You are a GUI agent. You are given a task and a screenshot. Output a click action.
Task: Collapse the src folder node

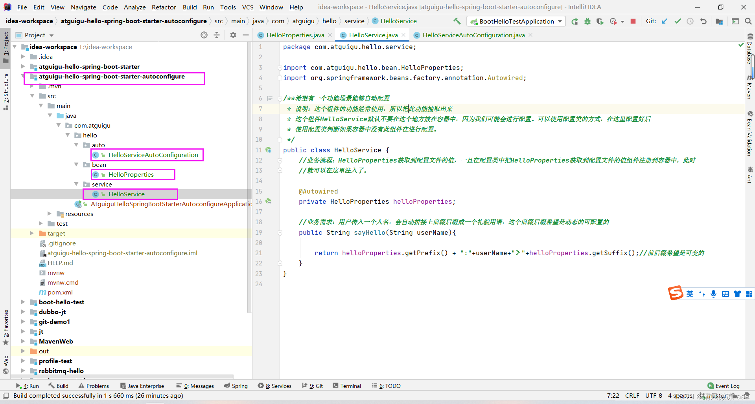[32, 96]
